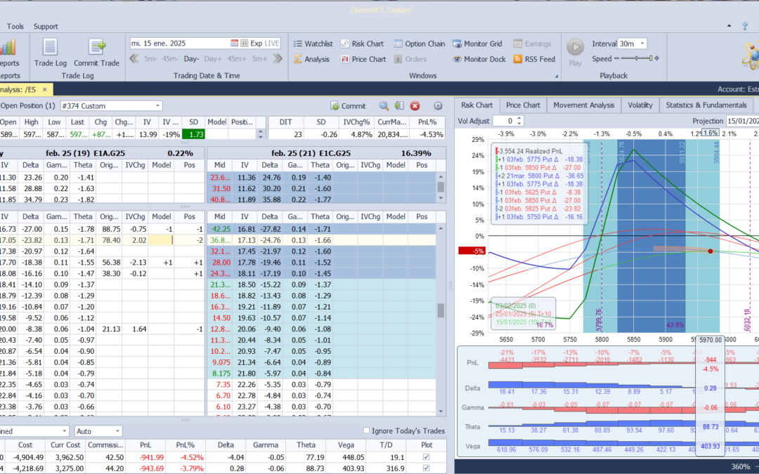Open the Watchlist window
This screenshot has width=759, height=474.
point(312,44)
